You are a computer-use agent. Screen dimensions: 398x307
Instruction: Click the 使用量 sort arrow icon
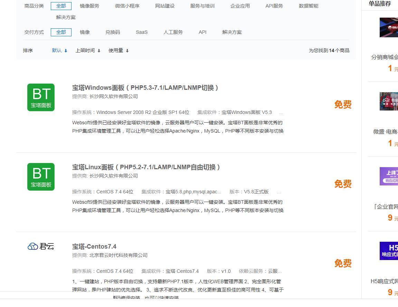pos(127,51)
